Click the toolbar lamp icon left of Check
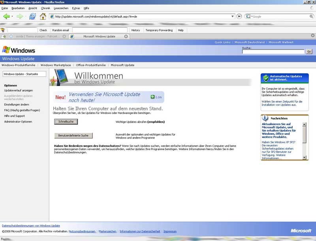 click(3, 30)
